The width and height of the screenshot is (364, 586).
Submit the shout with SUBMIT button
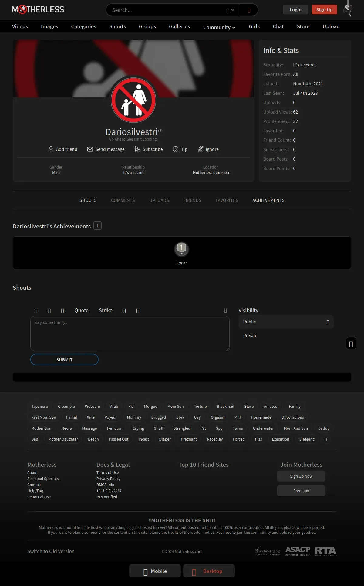point(64,359)
